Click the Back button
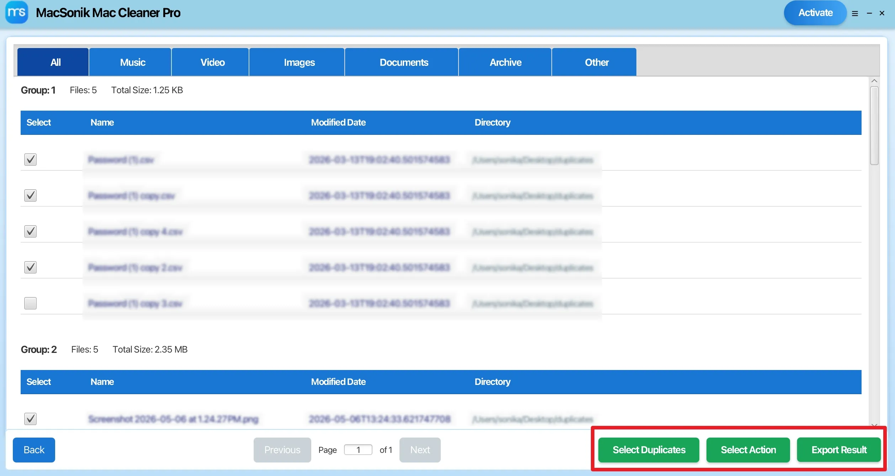The height and width of the screenshot is (476, 895). pyautogui.click(x=34, y=450)
